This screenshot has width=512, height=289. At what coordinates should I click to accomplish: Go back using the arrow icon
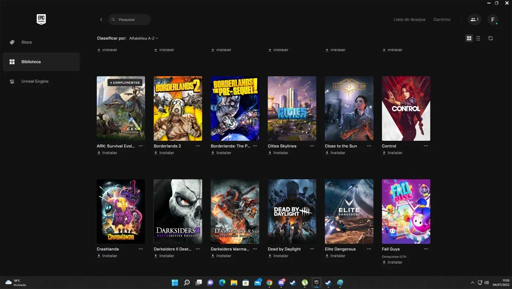tap(101, 20)
